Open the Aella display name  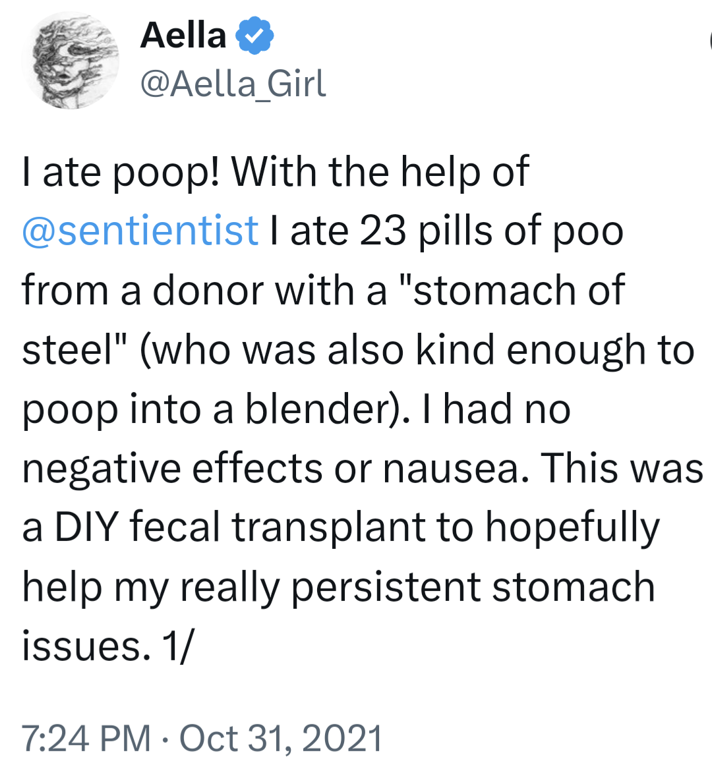(x=183, y=36)
